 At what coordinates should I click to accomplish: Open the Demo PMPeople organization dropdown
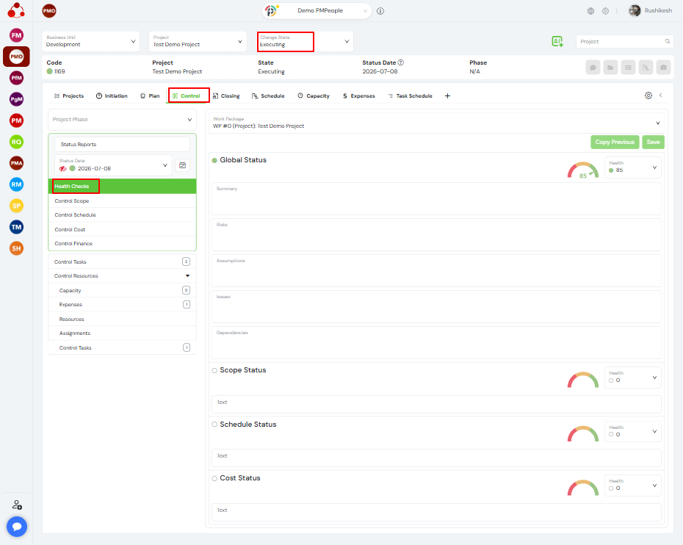317,11
